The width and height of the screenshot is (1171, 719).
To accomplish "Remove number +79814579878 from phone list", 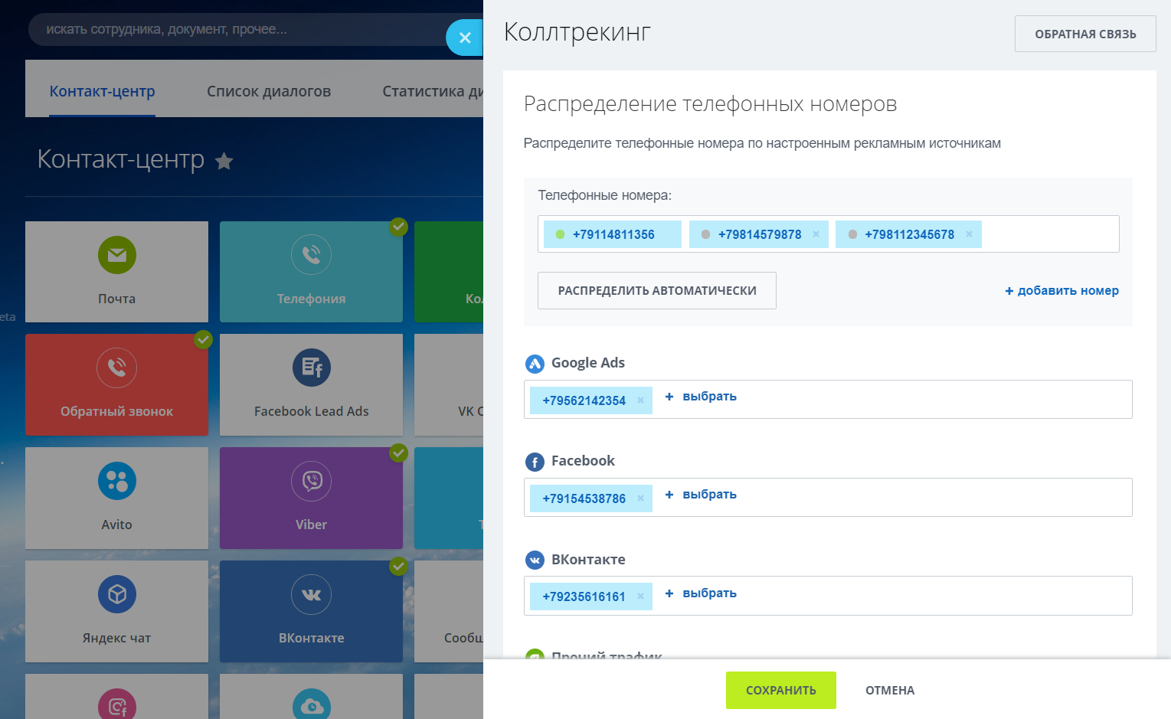I will (x=816, y=234).
